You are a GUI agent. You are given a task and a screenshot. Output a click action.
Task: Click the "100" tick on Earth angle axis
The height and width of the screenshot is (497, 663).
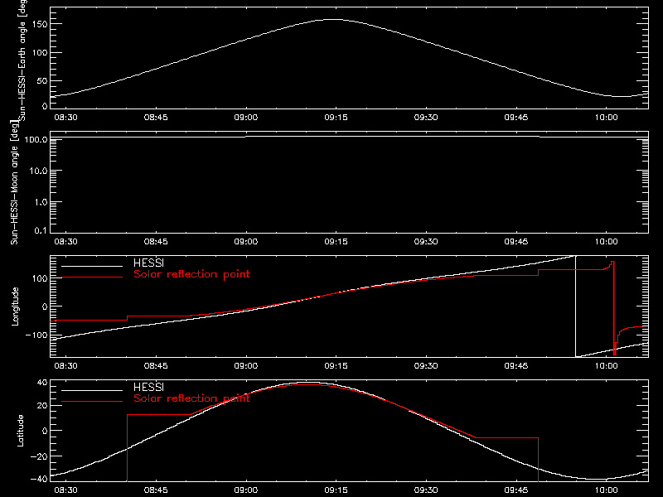coord(39,52)
